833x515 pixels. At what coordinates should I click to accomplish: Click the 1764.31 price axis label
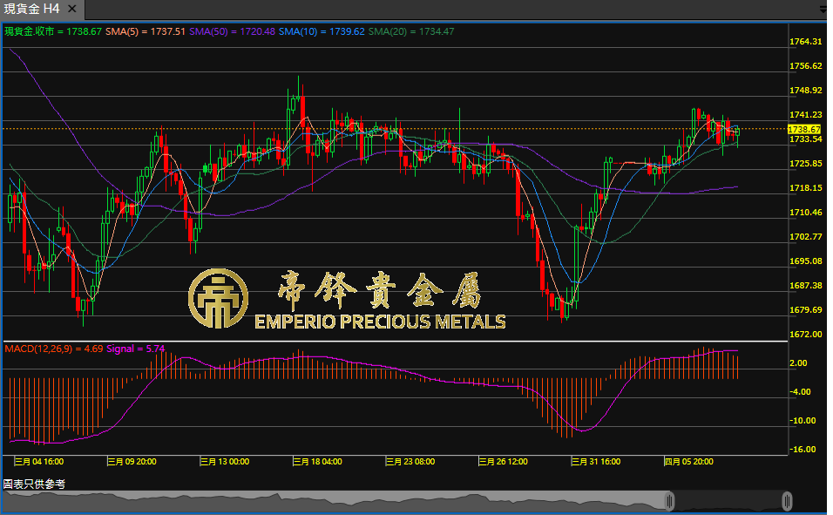tap(805, 42)
